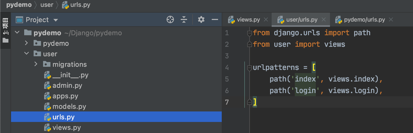Expand the inner pydemo folder

[x=26, y=43]
